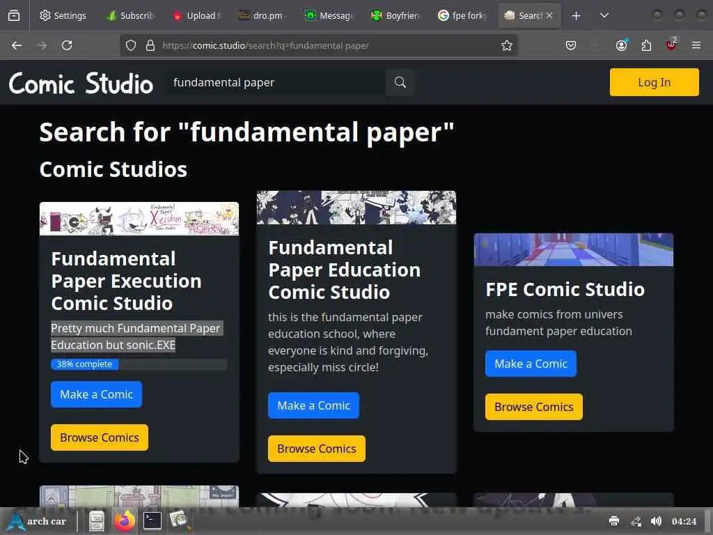The image size is (713, 535).
Task: Close the Search tab
Action: [549, 15]
